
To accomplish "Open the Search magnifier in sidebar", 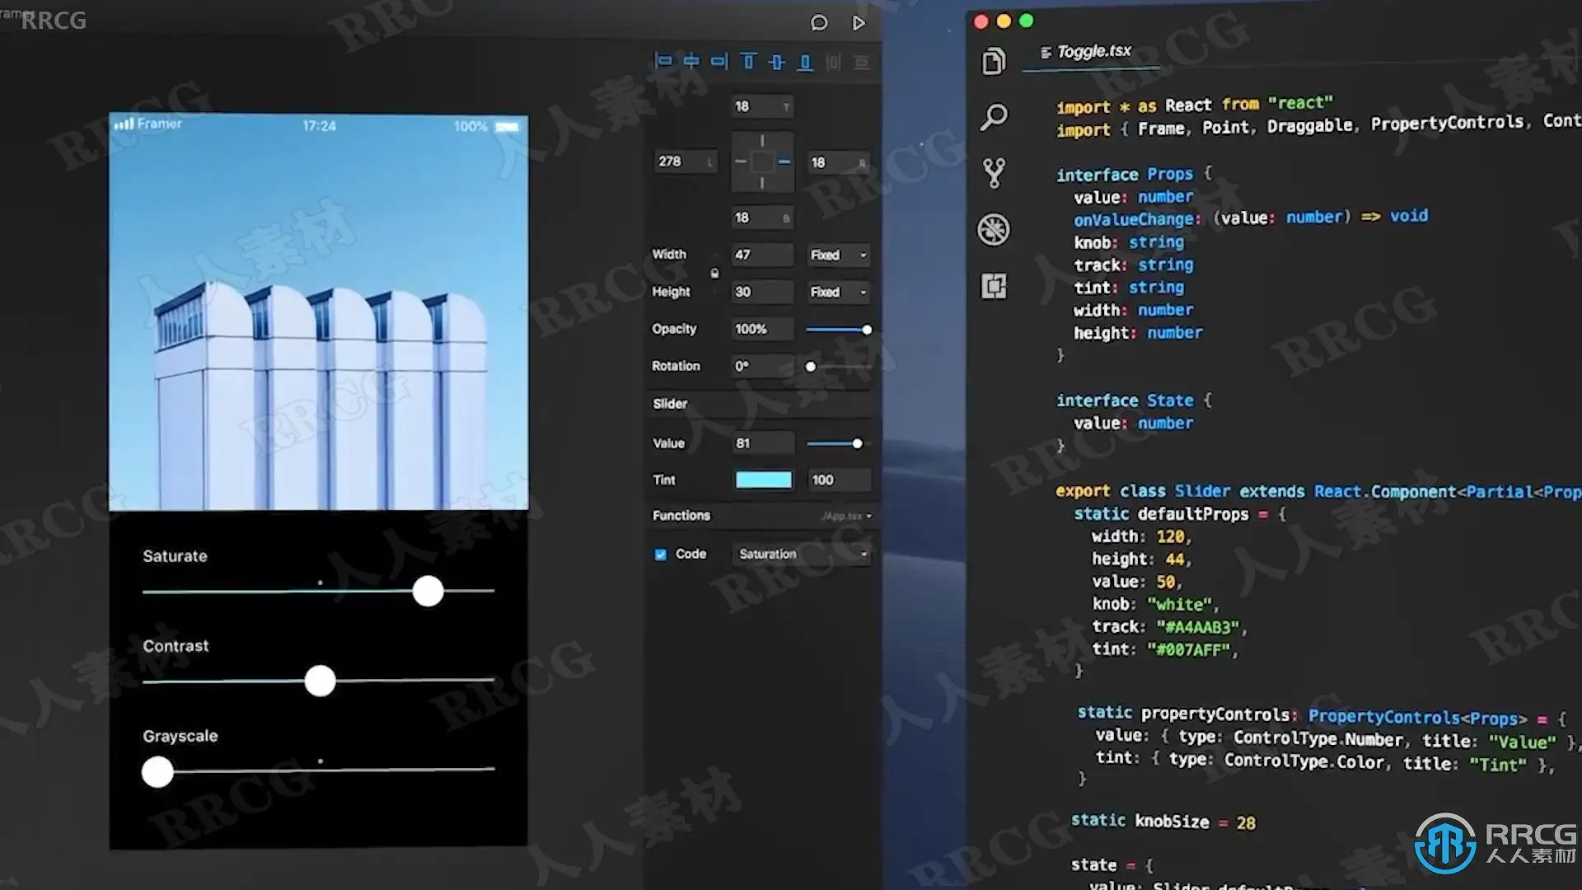I will click(994, 117).
